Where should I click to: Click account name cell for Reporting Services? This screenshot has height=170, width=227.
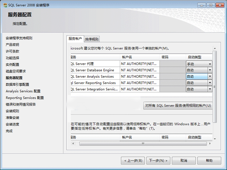[140, 83]
